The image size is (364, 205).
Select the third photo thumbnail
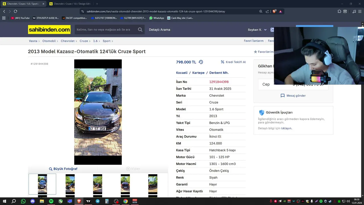(x=98, y=184)
